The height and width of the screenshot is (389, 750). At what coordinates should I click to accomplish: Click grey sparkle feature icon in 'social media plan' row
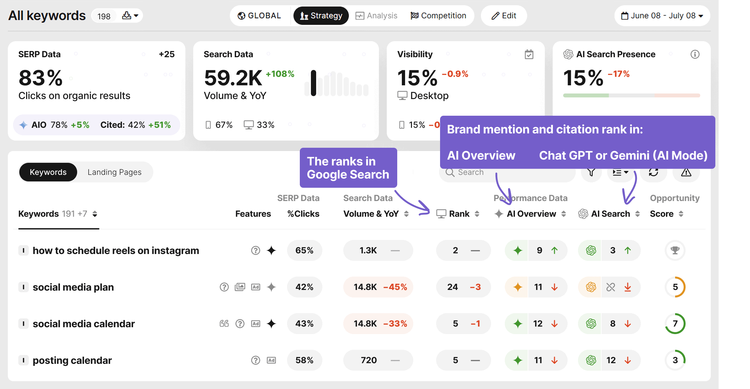(271, 287)
